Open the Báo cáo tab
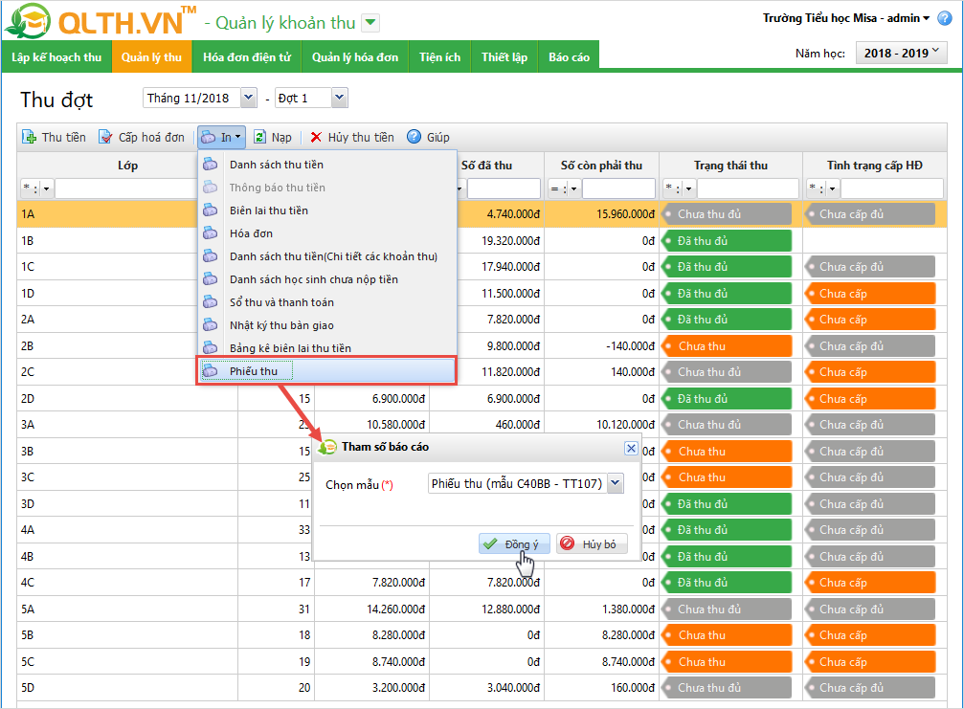Screen dimensions: 964x709 coord(570,57)
